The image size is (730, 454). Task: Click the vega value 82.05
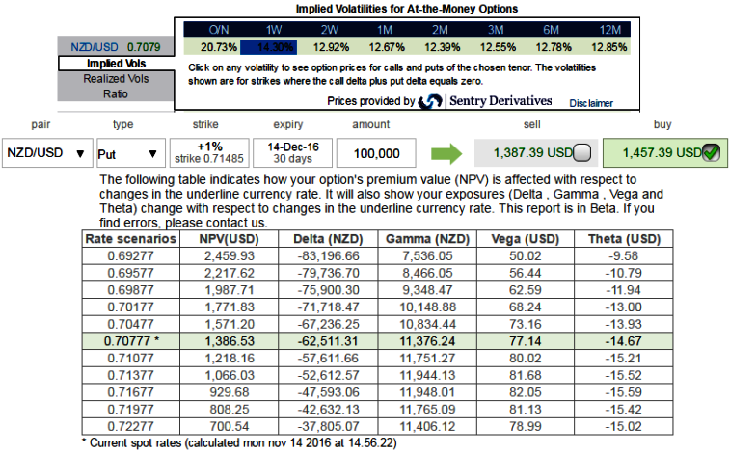pyautogui.click(x=526, y=392)
